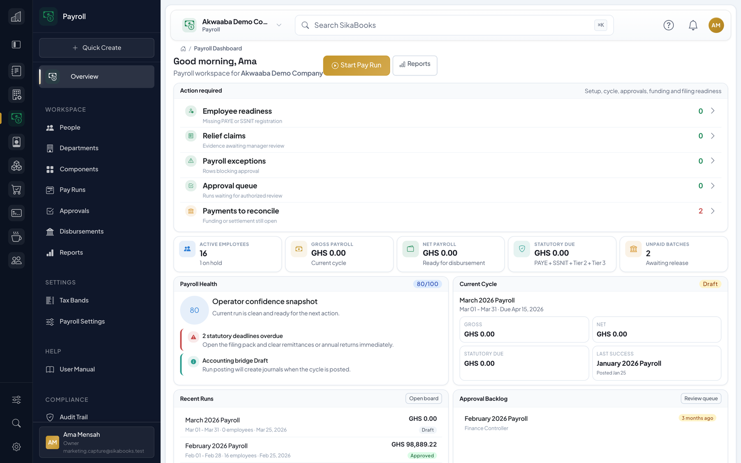This screenshot has height=463, width=741.
Task: Open Payroll Settings
Action: 97,322
